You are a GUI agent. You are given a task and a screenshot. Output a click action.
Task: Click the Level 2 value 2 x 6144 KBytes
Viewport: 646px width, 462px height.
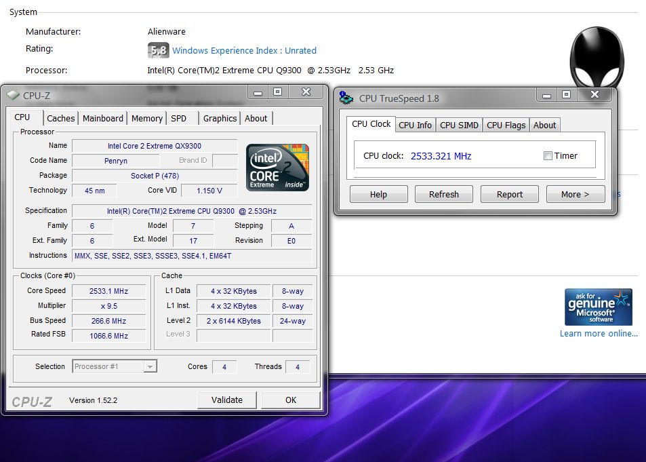coord(234,321)
